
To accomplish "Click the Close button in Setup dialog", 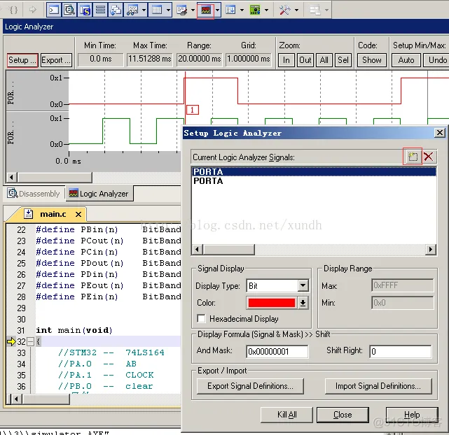I will tap(343, 415).
